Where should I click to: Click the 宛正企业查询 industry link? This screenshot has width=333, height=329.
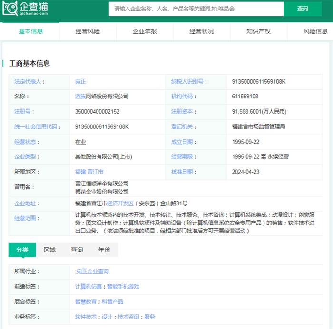pos(92,271)
